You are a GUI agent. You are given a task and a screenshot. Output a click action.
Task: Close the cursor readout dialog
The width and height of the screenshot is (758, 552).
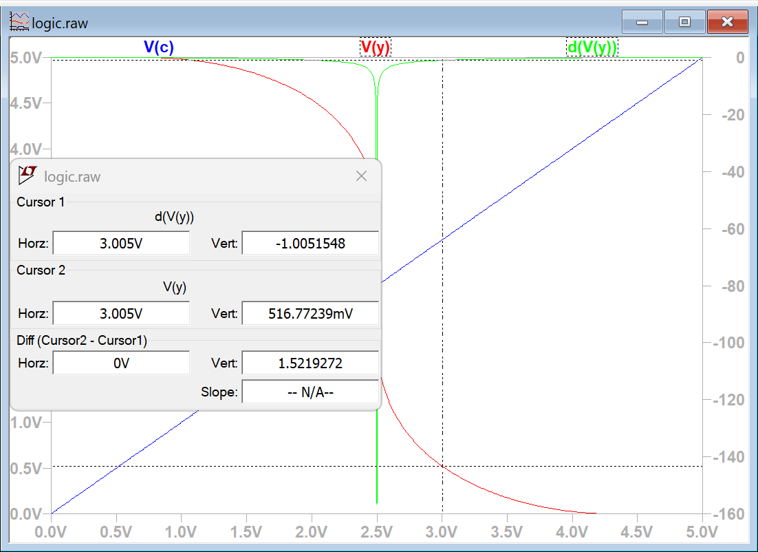(x=361, y=176)
